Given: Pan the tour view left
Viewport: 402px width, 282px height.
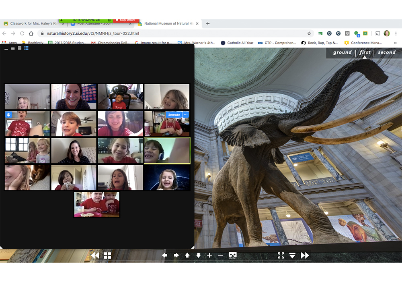Looking at the screenshot, I should [164, 255].
